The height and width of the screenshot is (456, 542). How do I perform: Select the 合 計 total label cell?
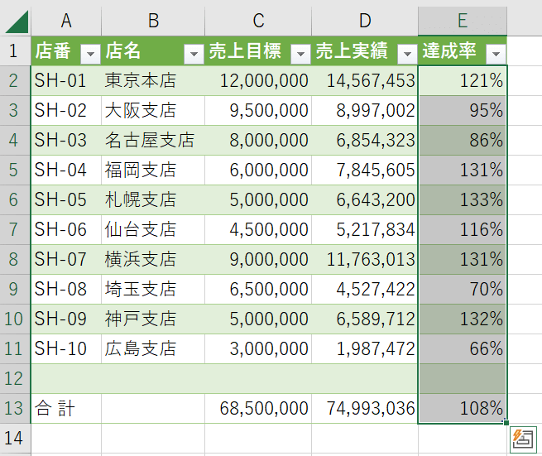pyautogui.click(x=66, y=408)
